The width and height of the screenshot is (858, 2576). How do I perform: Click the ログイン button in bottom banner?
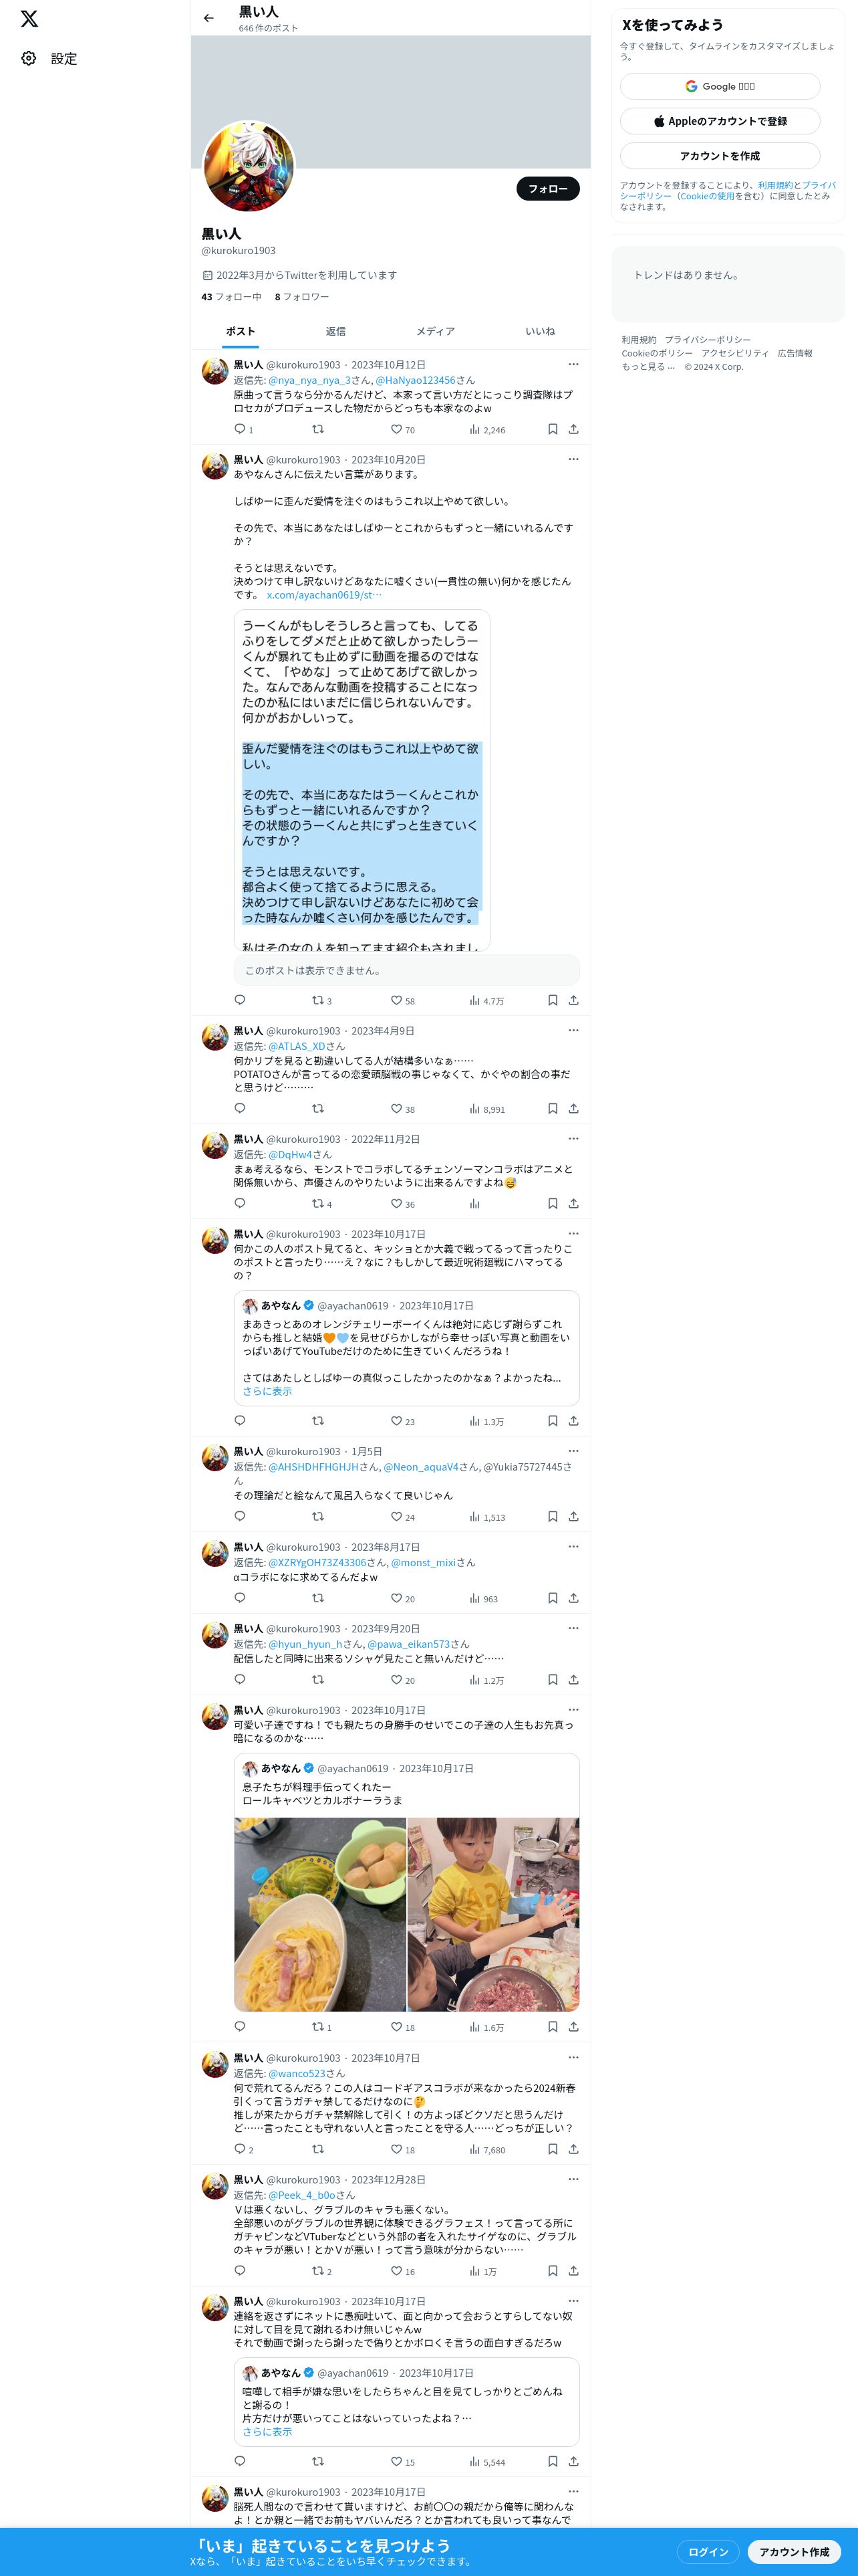tap(708, 2551)
